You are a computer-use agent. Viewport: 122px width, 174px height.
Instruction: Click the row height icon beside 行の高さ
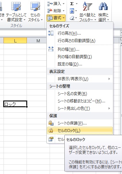coord(51,33)
